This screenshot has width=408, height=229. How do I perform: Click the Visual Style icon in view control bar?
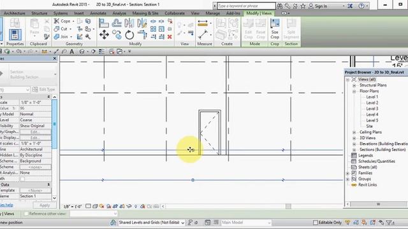tap(95, 206)
